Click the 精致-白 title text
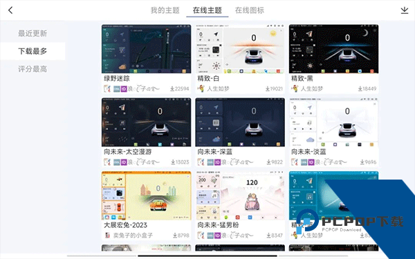Viewport: 415px width, 259px height. (208, 79)
